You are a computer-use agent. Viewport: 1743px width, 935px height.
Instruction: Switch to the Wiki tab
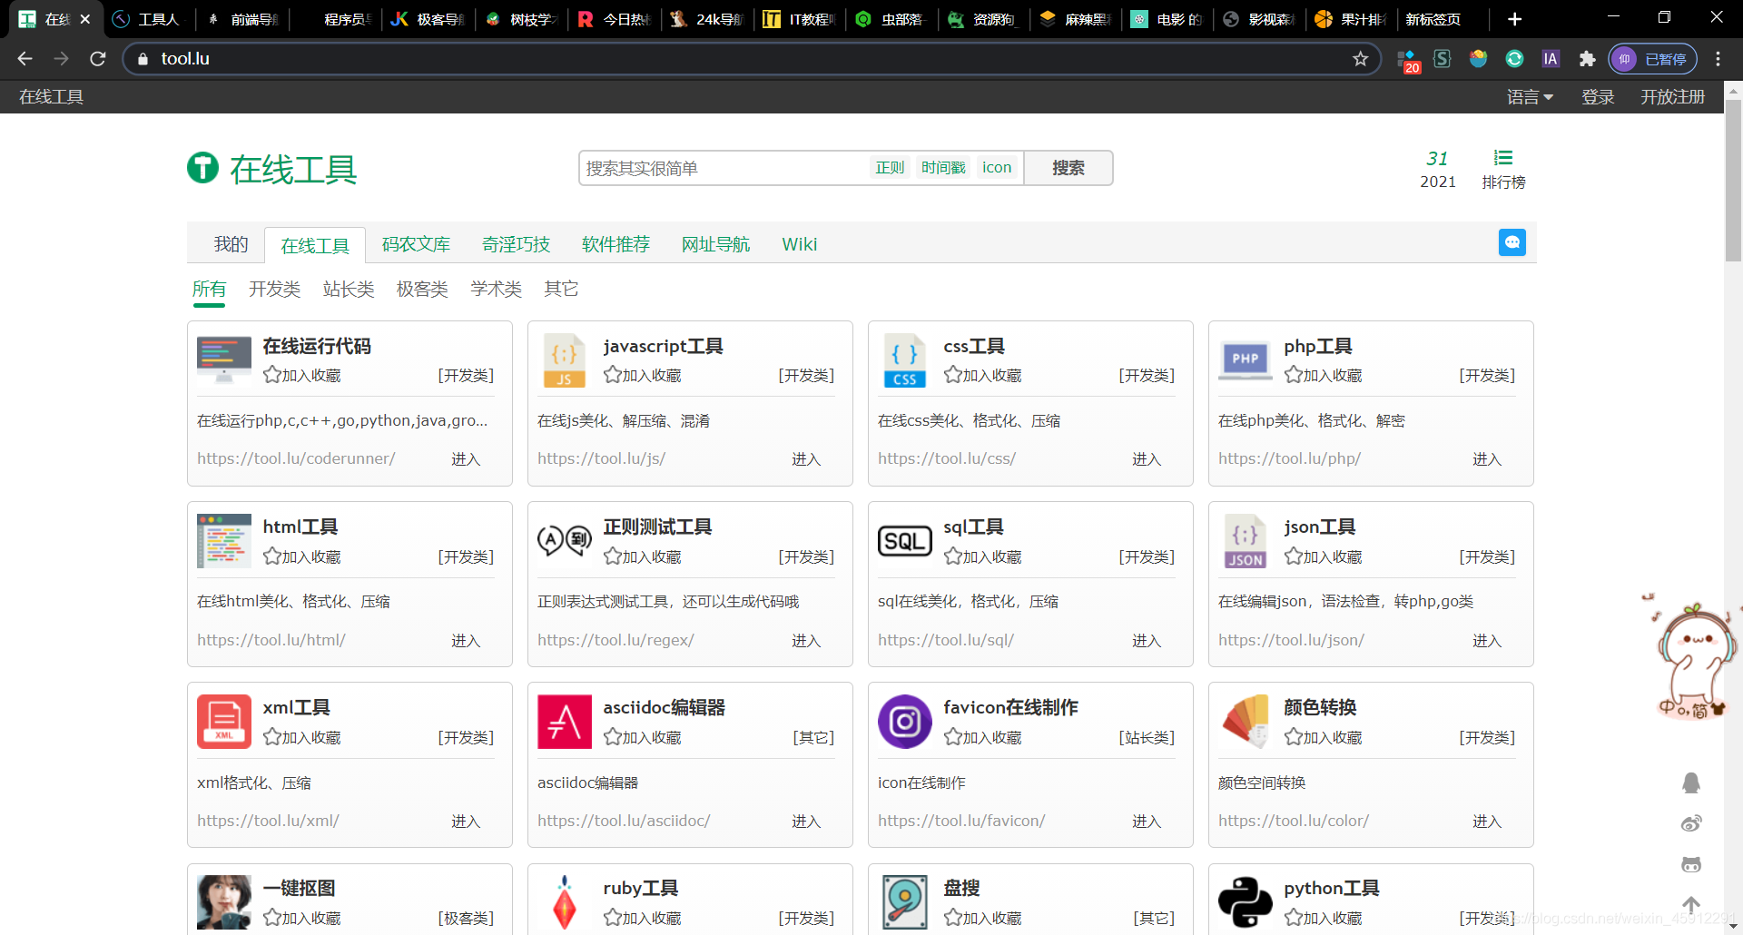(800, 244)
